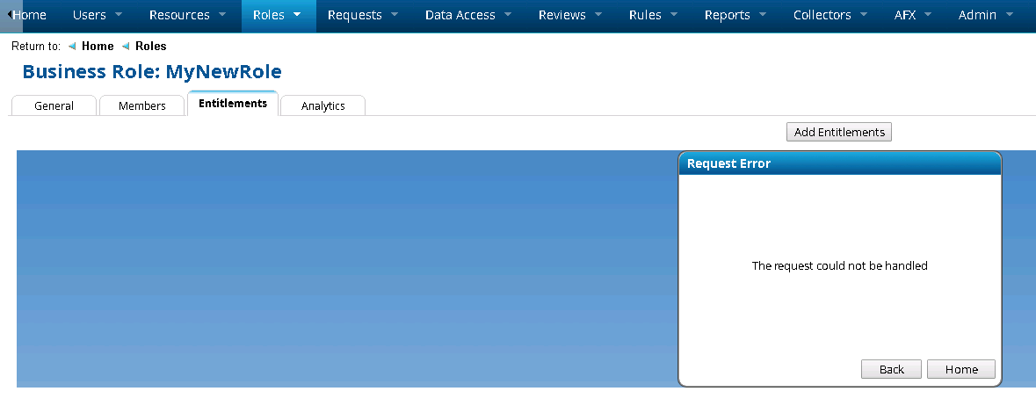Image resolution: width=1036 pixels, height=413 pixels.
Task: Expand the Resources dropdown menu
Action: pyautogui.click(x=187, y=15)
